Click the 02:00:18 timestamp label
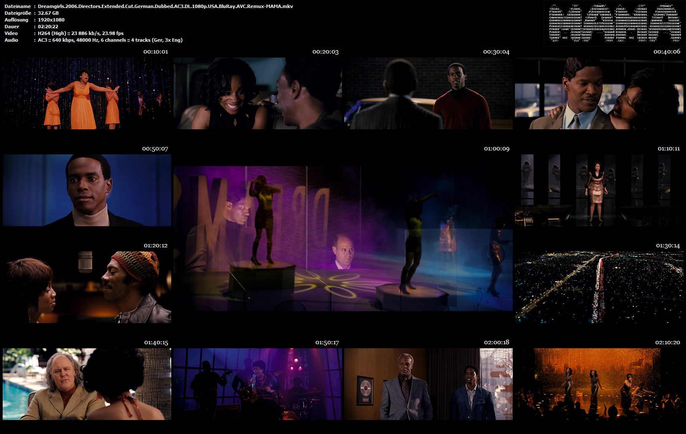Screen dimensions: 686x434 (x=497, y=343)
